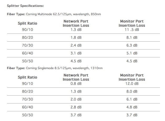Click Split Ratio header in Multimode table

point(27,23)
